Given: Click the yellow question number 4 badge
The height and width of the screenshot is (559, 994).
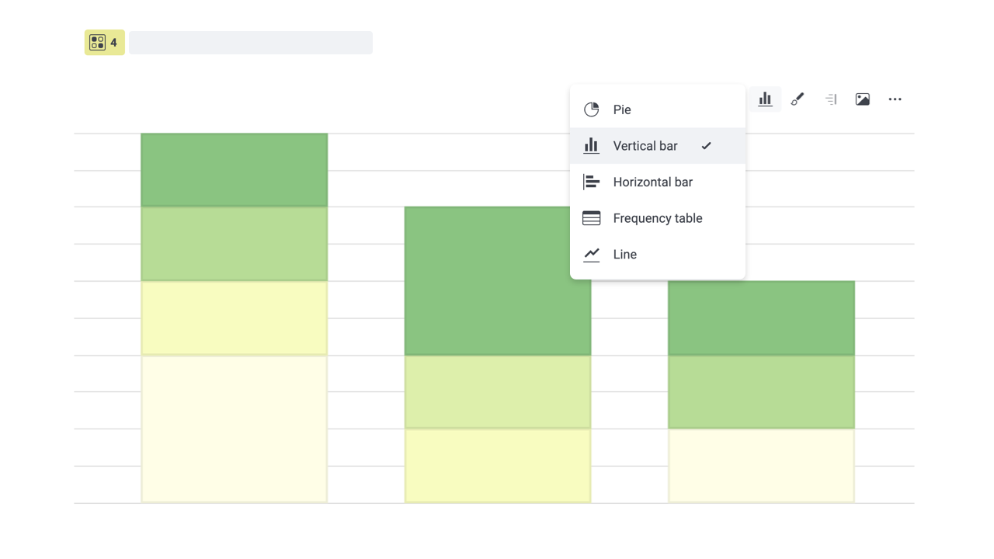Looking at the screenshot, I should [105, 43].
